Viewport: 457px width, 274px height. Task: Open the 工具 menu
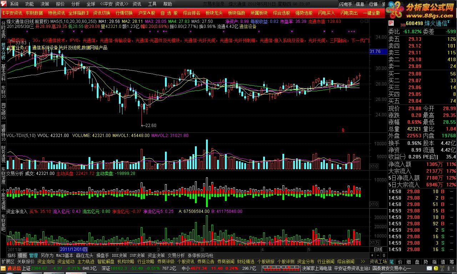(152, 4)
